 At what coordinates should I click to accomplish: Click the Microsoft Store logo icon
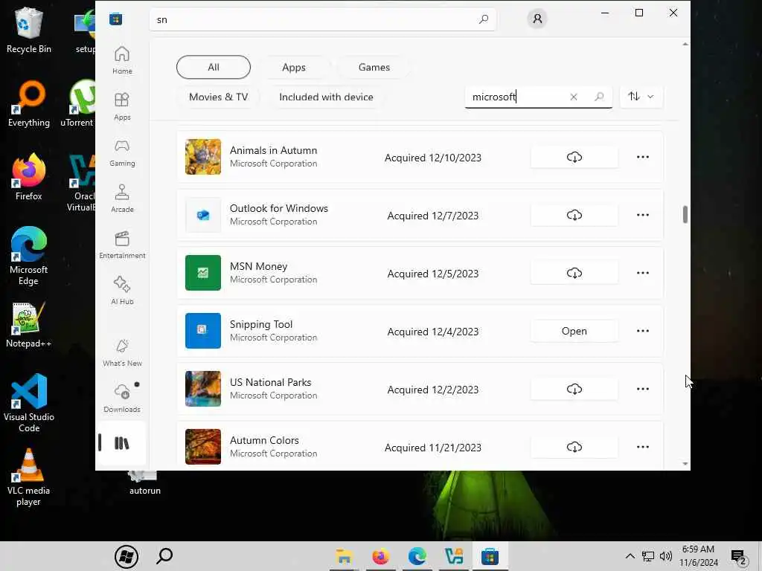pos(115,19)
